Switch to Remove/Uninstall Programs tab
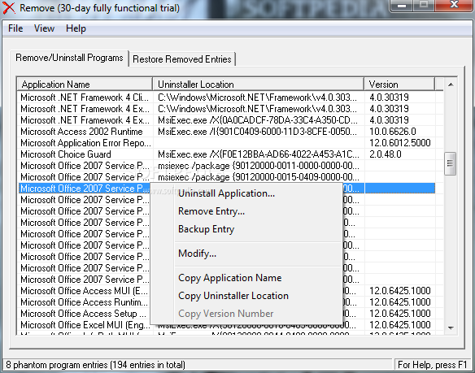 [x=69, y=58]
